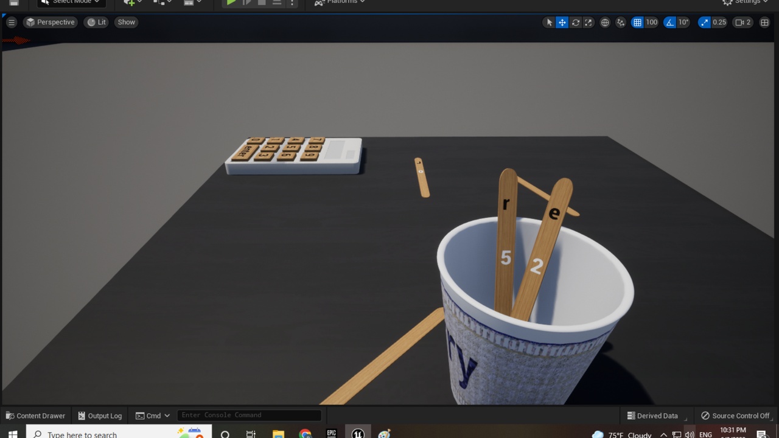Click the green Play button
This screenshot has width=779, height=438.
click(231, 2)
